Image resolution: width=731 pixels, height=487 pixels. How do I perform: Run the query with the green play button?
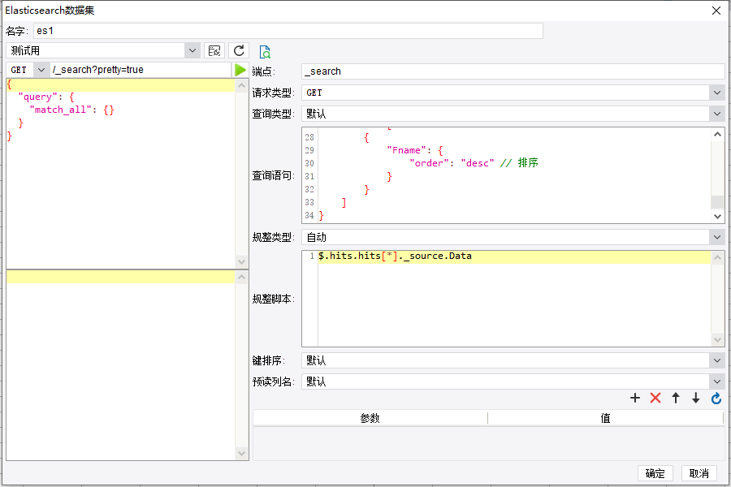(240, 70)
